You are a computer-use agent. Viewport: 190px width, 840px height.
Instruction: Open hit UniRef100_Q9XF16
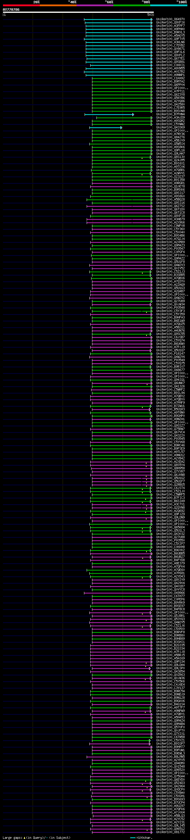point(170,23)
